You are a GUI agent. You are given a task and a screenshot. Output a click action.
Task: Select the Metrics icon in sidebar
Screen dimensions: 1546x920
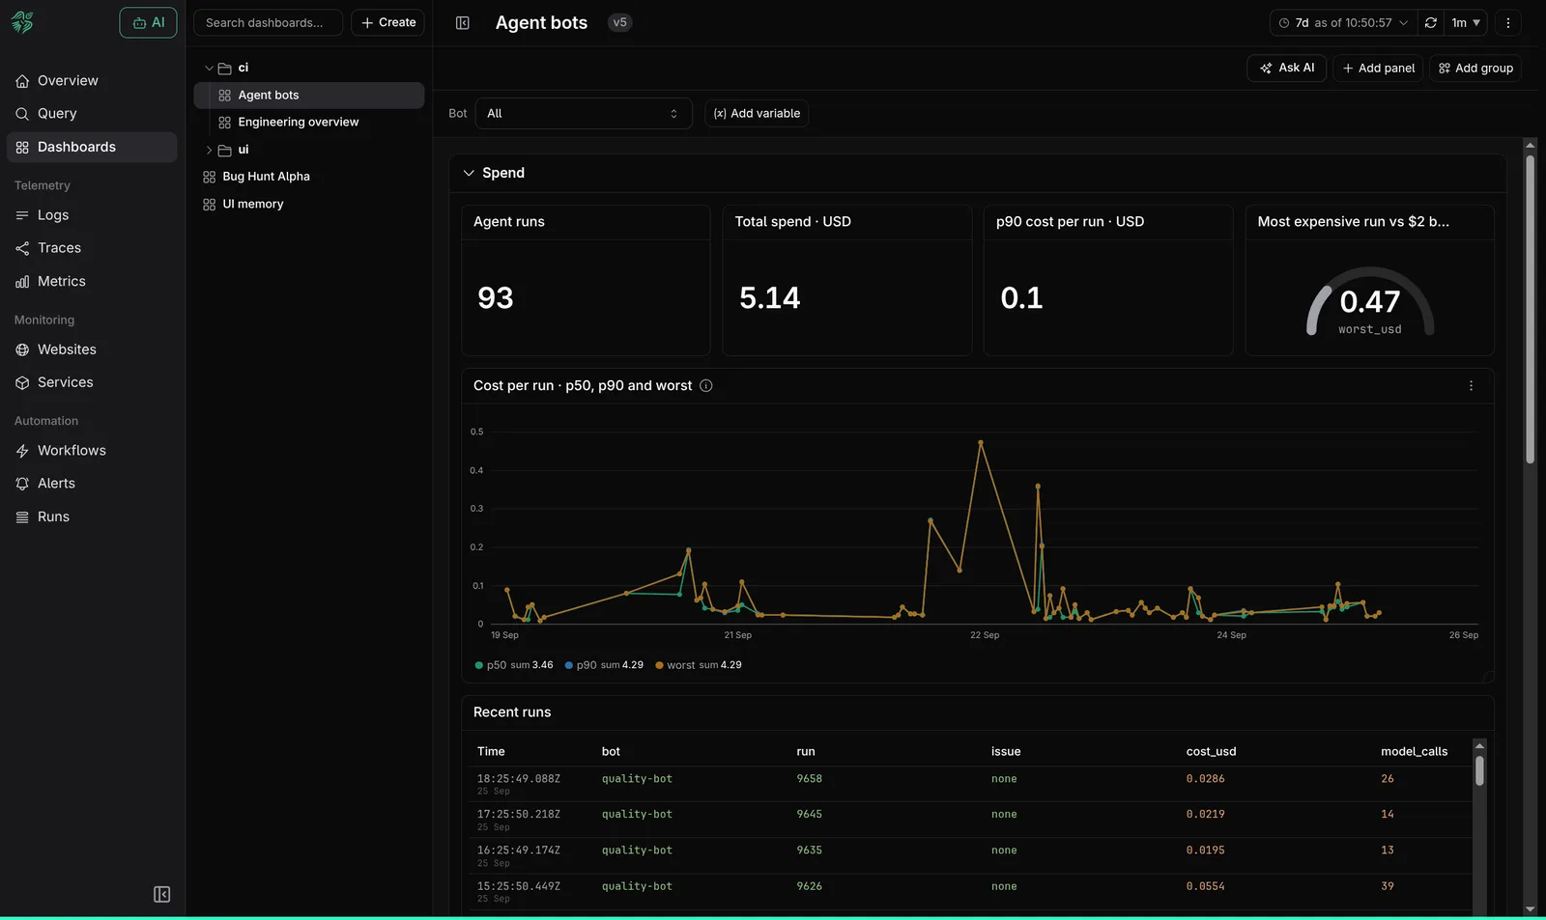22,282
